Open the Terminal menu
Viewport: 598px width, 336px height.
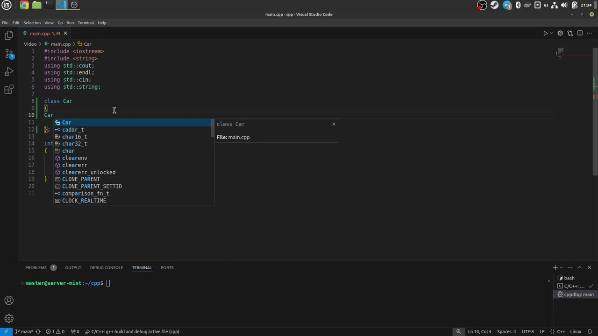pos(85,23)
